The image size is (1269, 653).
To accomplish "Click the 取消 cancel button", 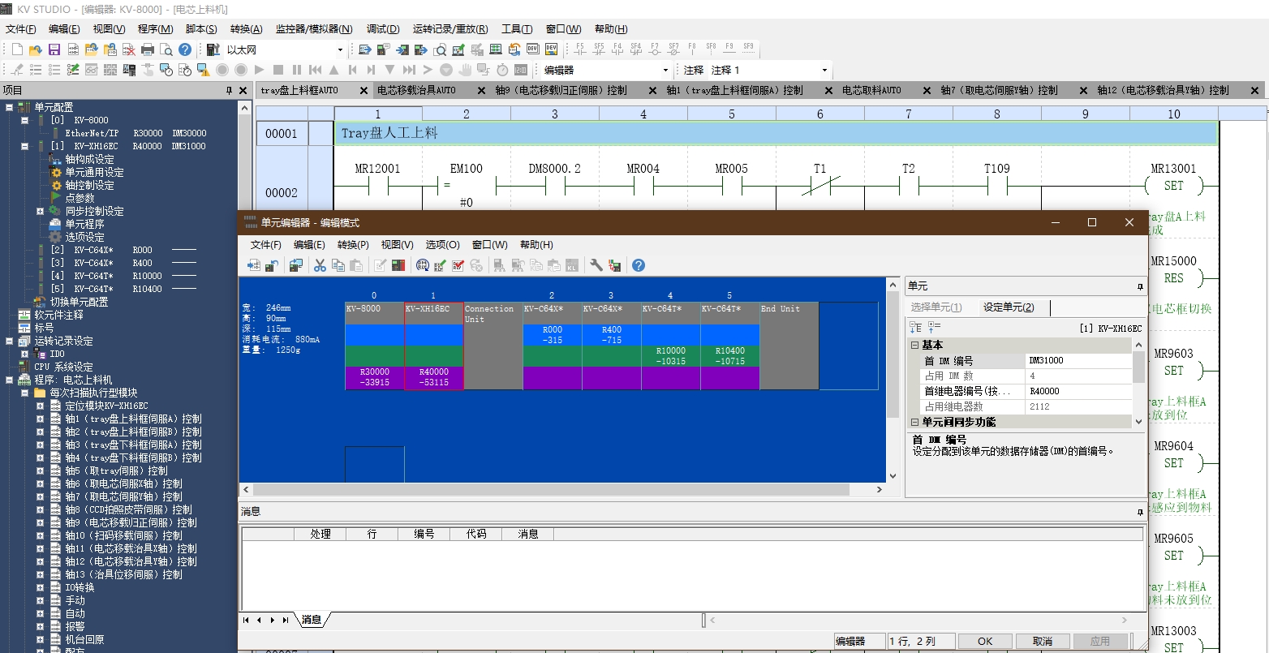I will pos(1043,641).
